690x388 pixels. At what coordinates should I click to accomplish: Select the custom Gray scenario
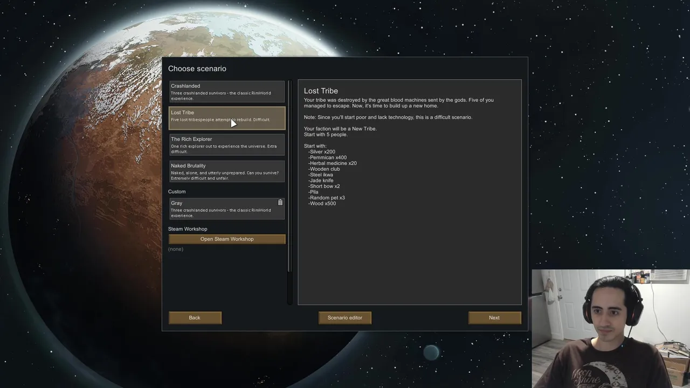click(227, 209)
